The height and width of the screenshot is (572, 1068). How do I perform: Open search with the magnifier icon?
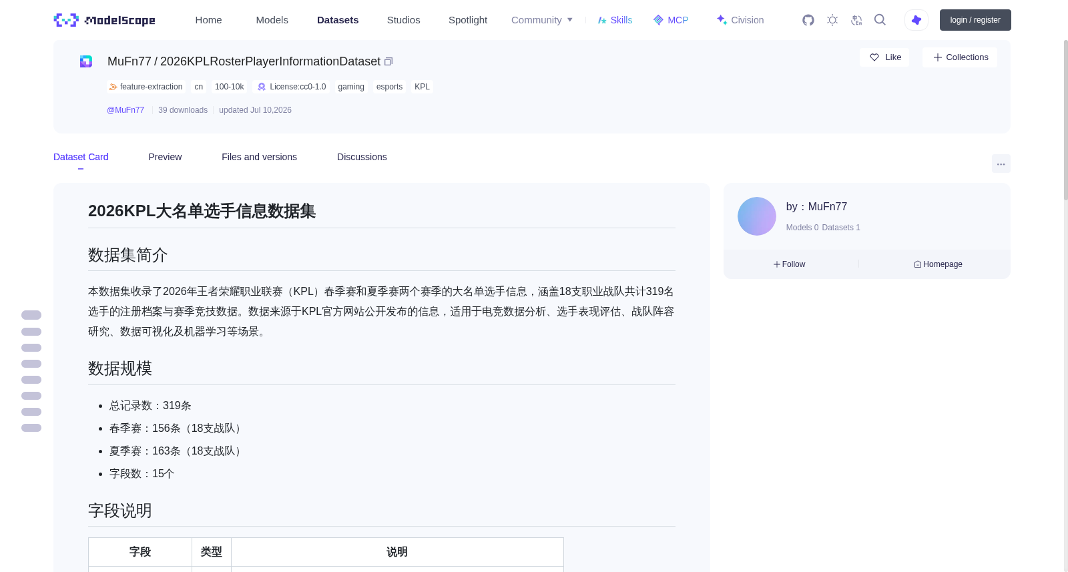click(880, 20)
